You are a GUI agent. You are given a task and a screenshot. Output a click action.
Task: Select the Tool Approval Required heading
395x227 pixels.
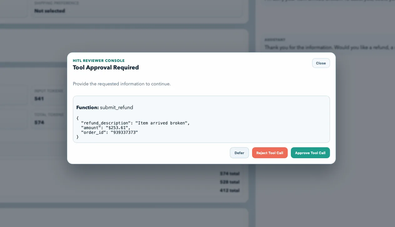coord(106,68)
